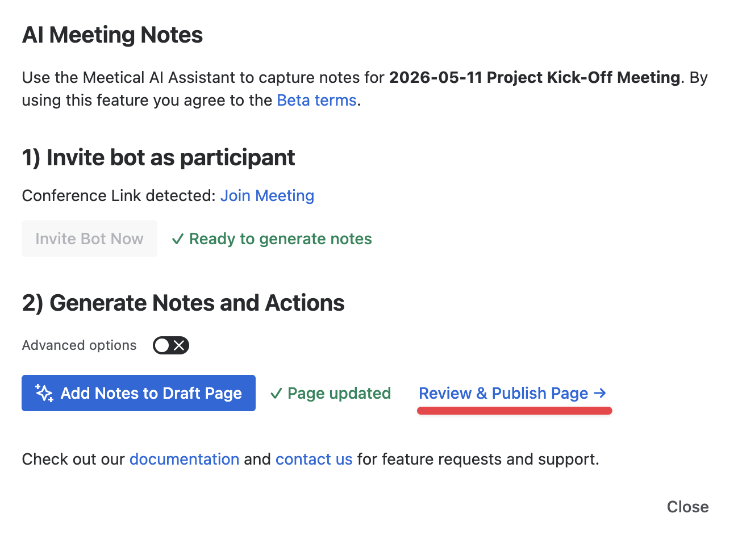Screen dimensions: 742x543
Task: Click the Generate Notes and Actions heading
Action: click(x=184, y=303)
